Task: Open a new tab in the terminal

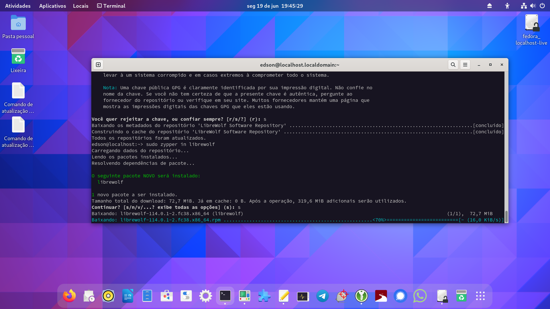Action: point(98,65)
